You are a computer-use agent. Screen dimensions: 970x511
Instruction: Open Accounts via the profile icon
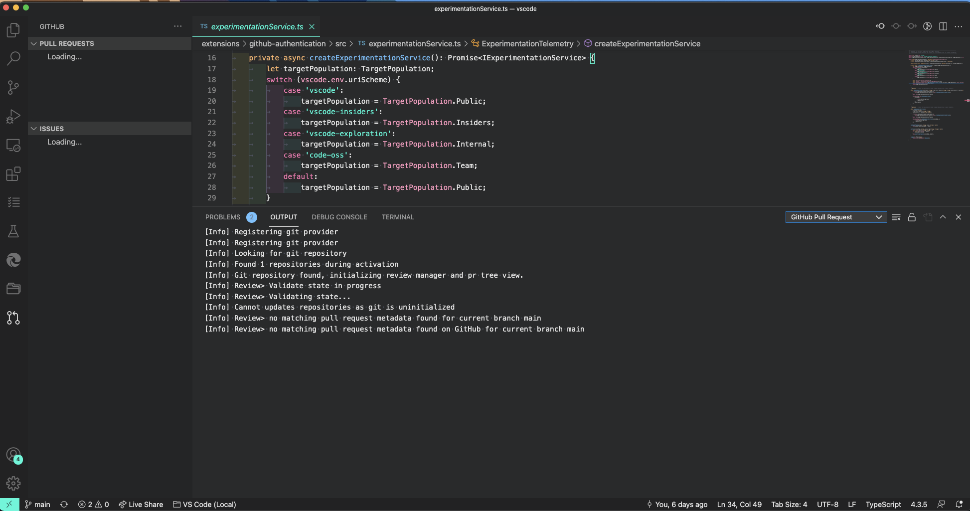tap(13, 455)
